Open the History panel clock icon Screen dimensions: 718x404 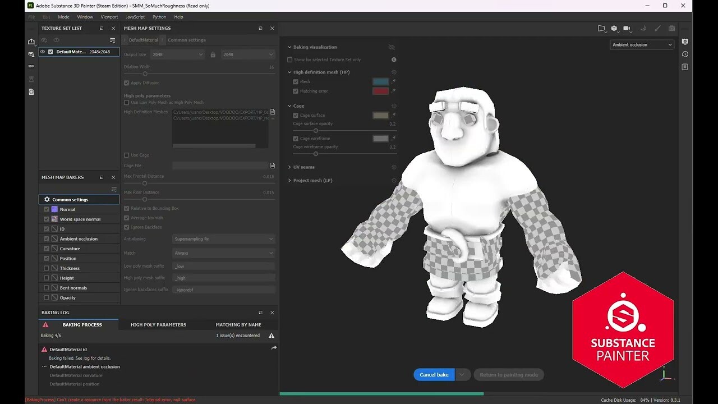(x=685, y=54)
